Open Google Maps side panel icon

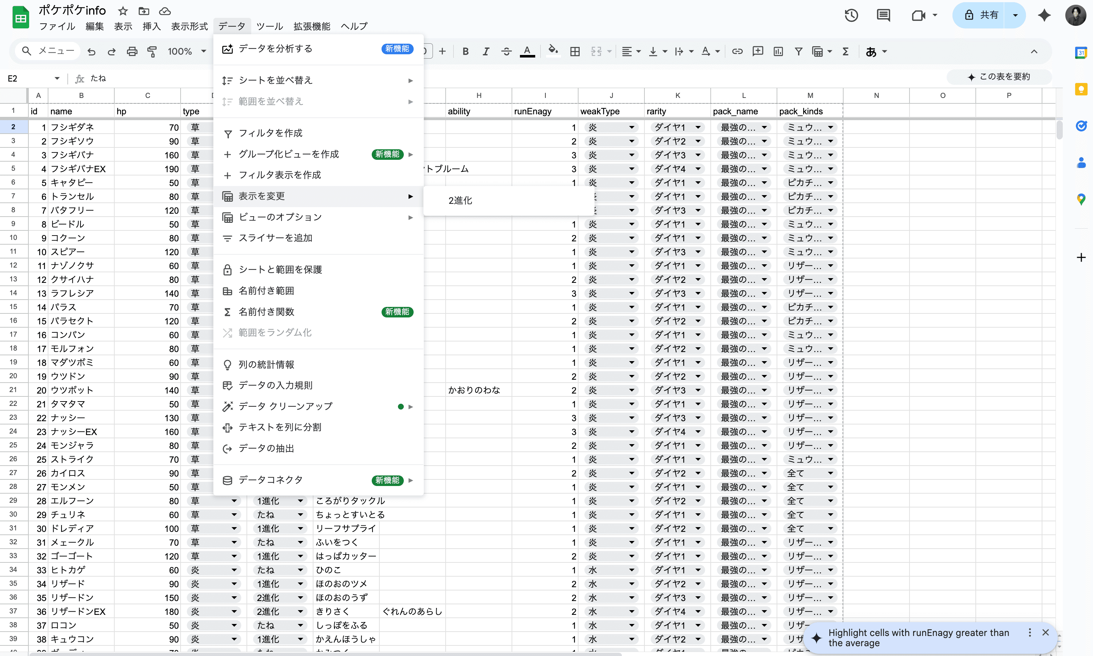coord(1081,199)
